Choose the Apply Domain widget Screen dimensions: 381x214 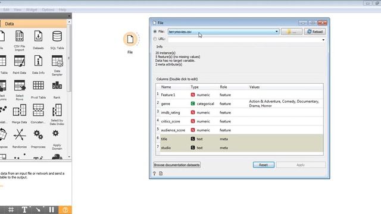tap(57, 140)
